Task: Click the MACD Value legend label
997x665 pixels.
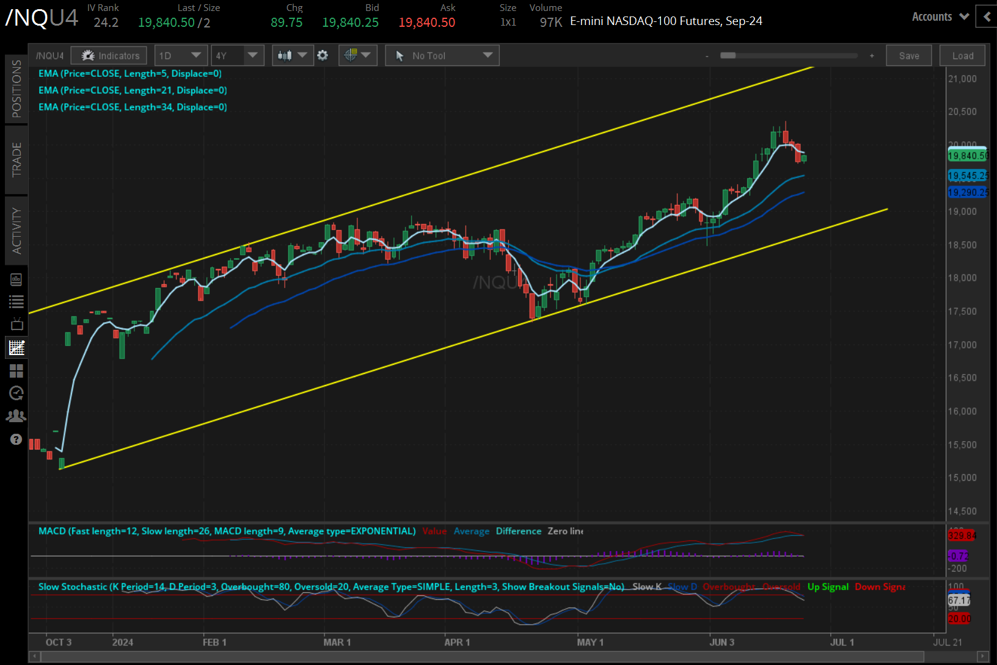Action: (434, 531)
